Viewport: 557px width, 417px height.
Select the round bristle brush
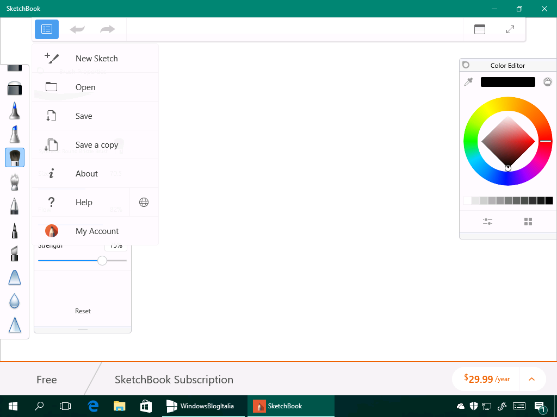(x=15, y=157)
